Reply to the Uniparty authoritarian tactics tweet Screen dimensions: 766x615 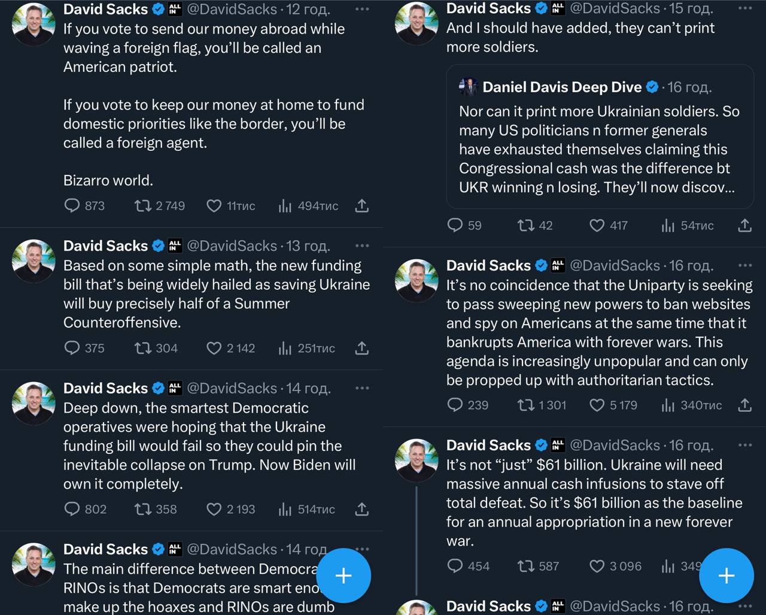[455, 405]
